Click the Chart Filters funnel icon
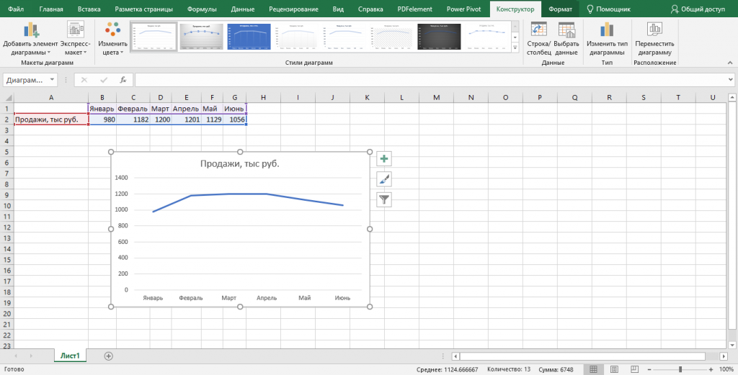The image size is (738, 375). 384,199
